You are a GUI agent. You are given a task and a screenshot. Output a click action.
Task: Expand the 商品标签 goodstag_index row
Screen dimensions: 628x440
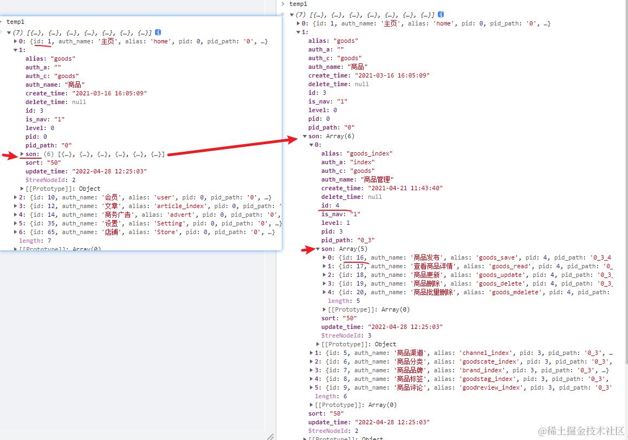(x=311, y=379)
